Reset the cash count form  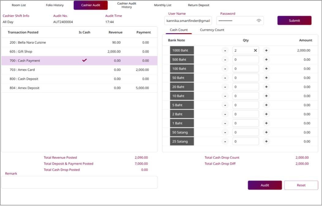pos(301,185)
